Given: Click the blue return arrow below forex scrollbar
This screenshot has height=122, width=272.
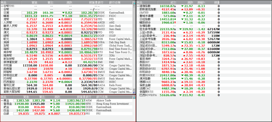Looking at the screenshot, I should coord(134,93).
